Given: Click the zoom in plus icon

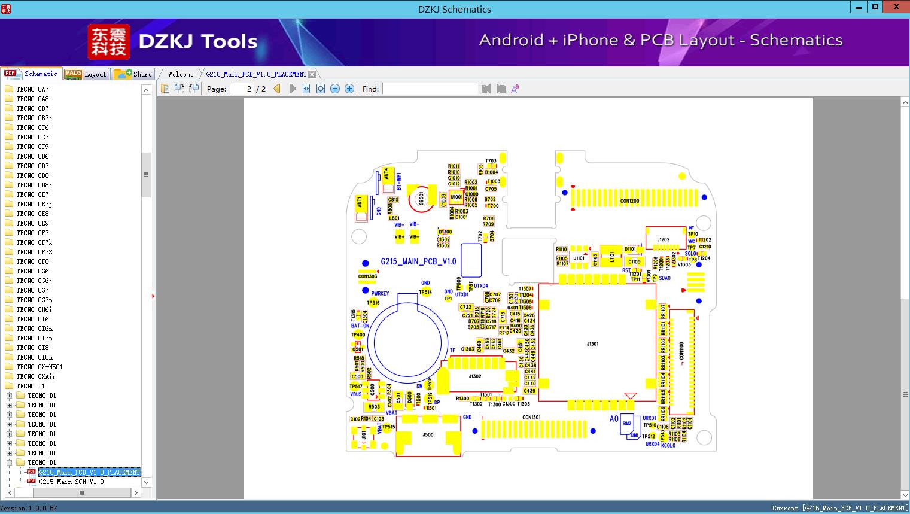Looking at the screenshot, I should (x=349, y=89).
